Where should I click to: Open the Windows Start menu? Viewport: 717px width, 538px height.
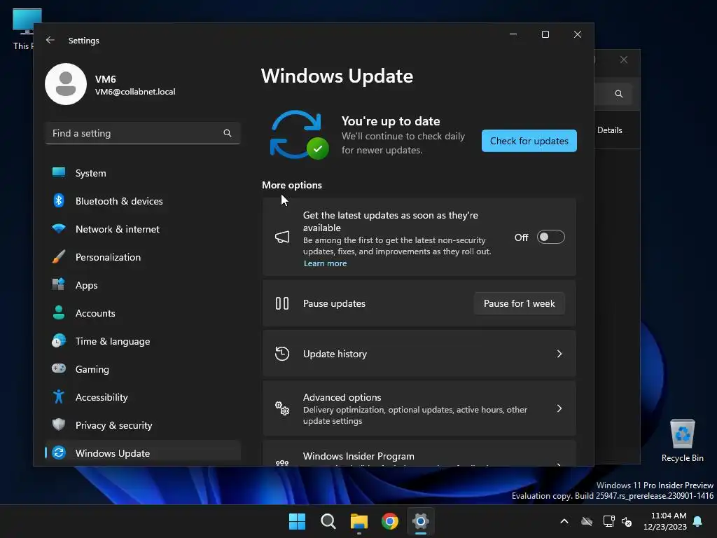[297, 521]
